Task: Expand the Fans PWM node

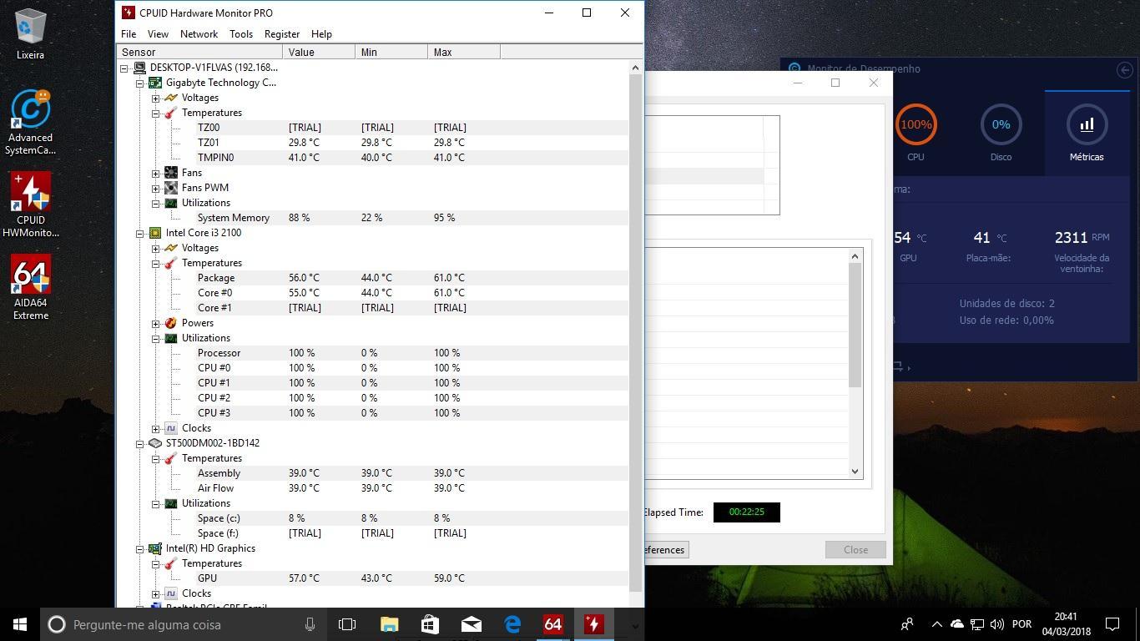Action: (x=155, y=188)
